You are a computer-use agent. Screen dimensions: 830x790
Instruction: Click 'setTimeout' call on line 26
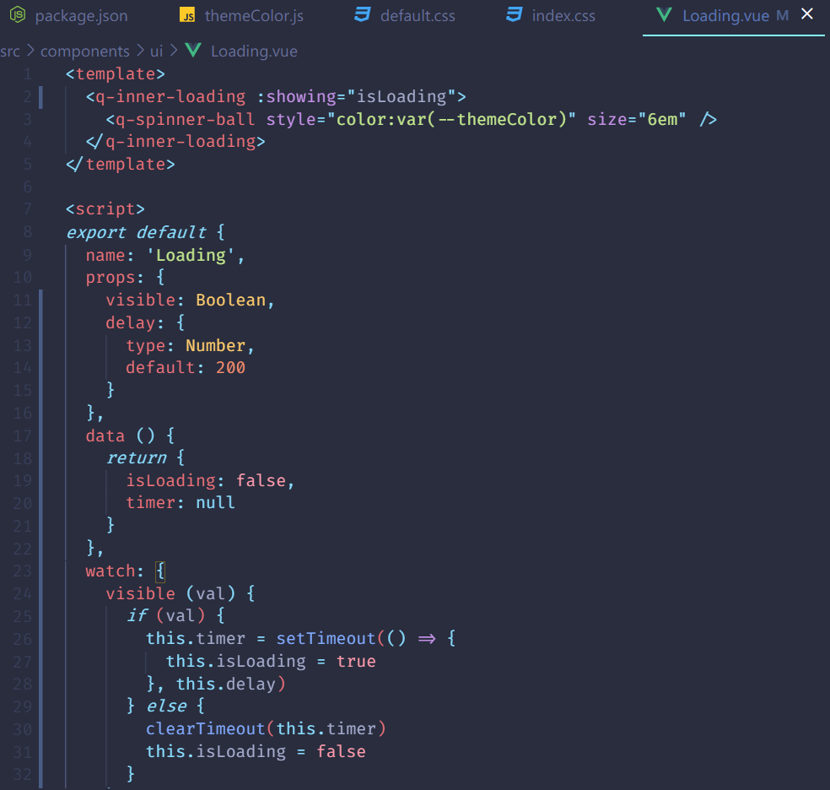(x=326, y=638)
